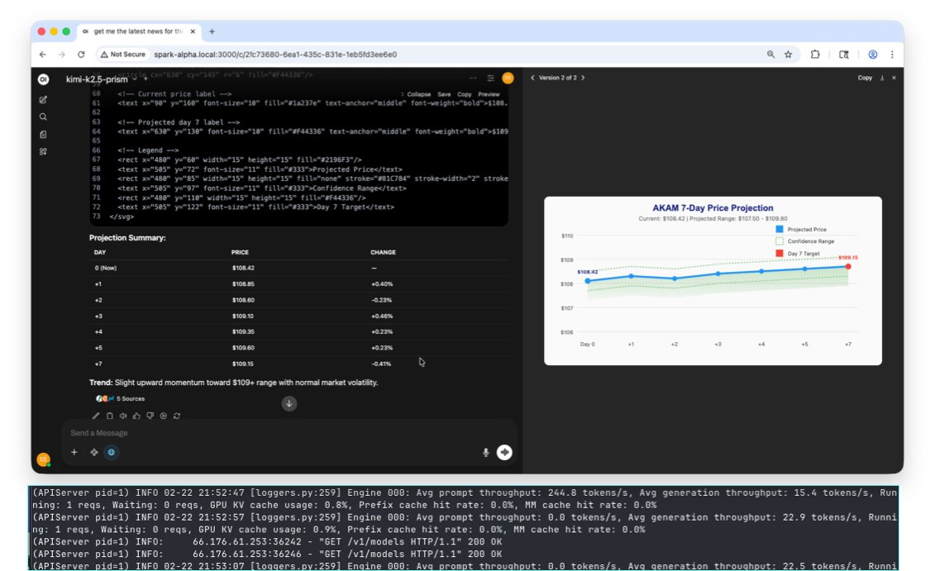
Task: Bookmark this page with the star icon
Action: point(789,55)
